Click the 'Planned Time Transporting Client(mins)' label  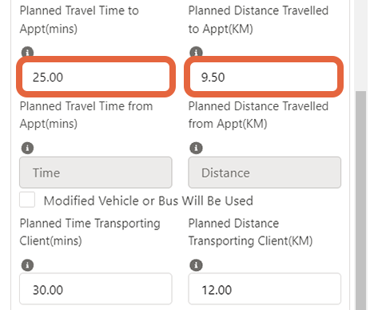[x=90, y=232]
